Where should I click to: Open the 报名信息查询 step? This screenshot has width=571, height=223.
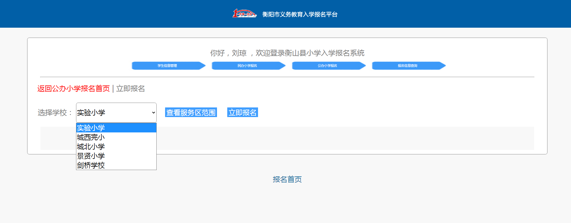point(407,66)
